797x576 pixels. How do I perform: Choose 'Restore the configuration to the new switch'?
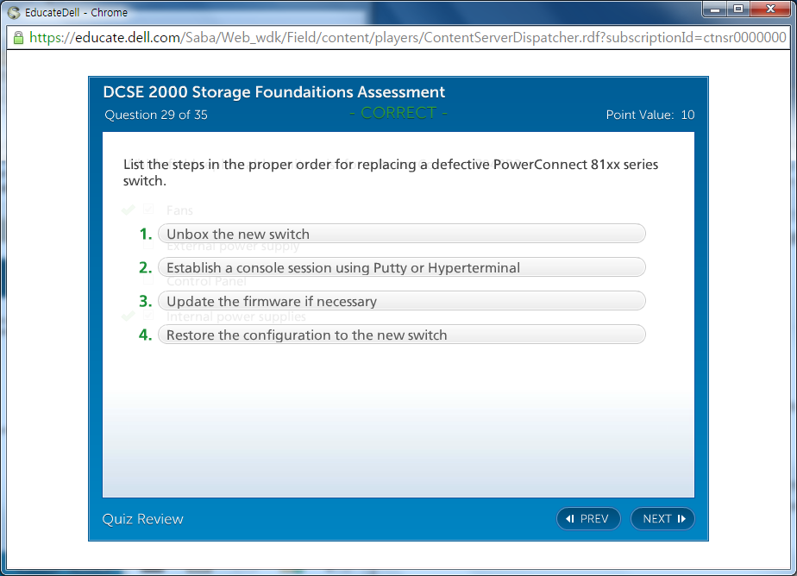tap(401, 335)
